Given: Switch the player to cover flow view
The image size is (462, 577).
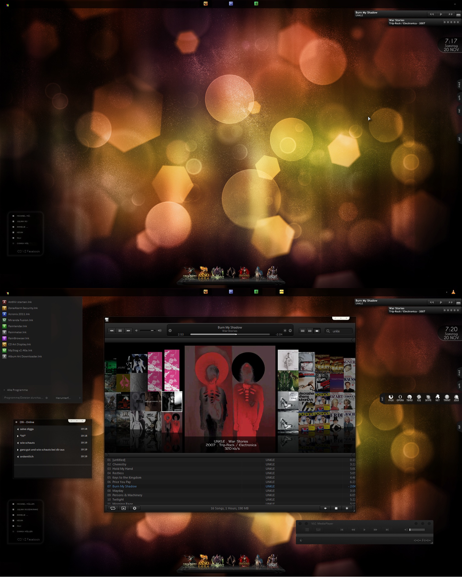Looking at the screenshot, I should (317, 331).
